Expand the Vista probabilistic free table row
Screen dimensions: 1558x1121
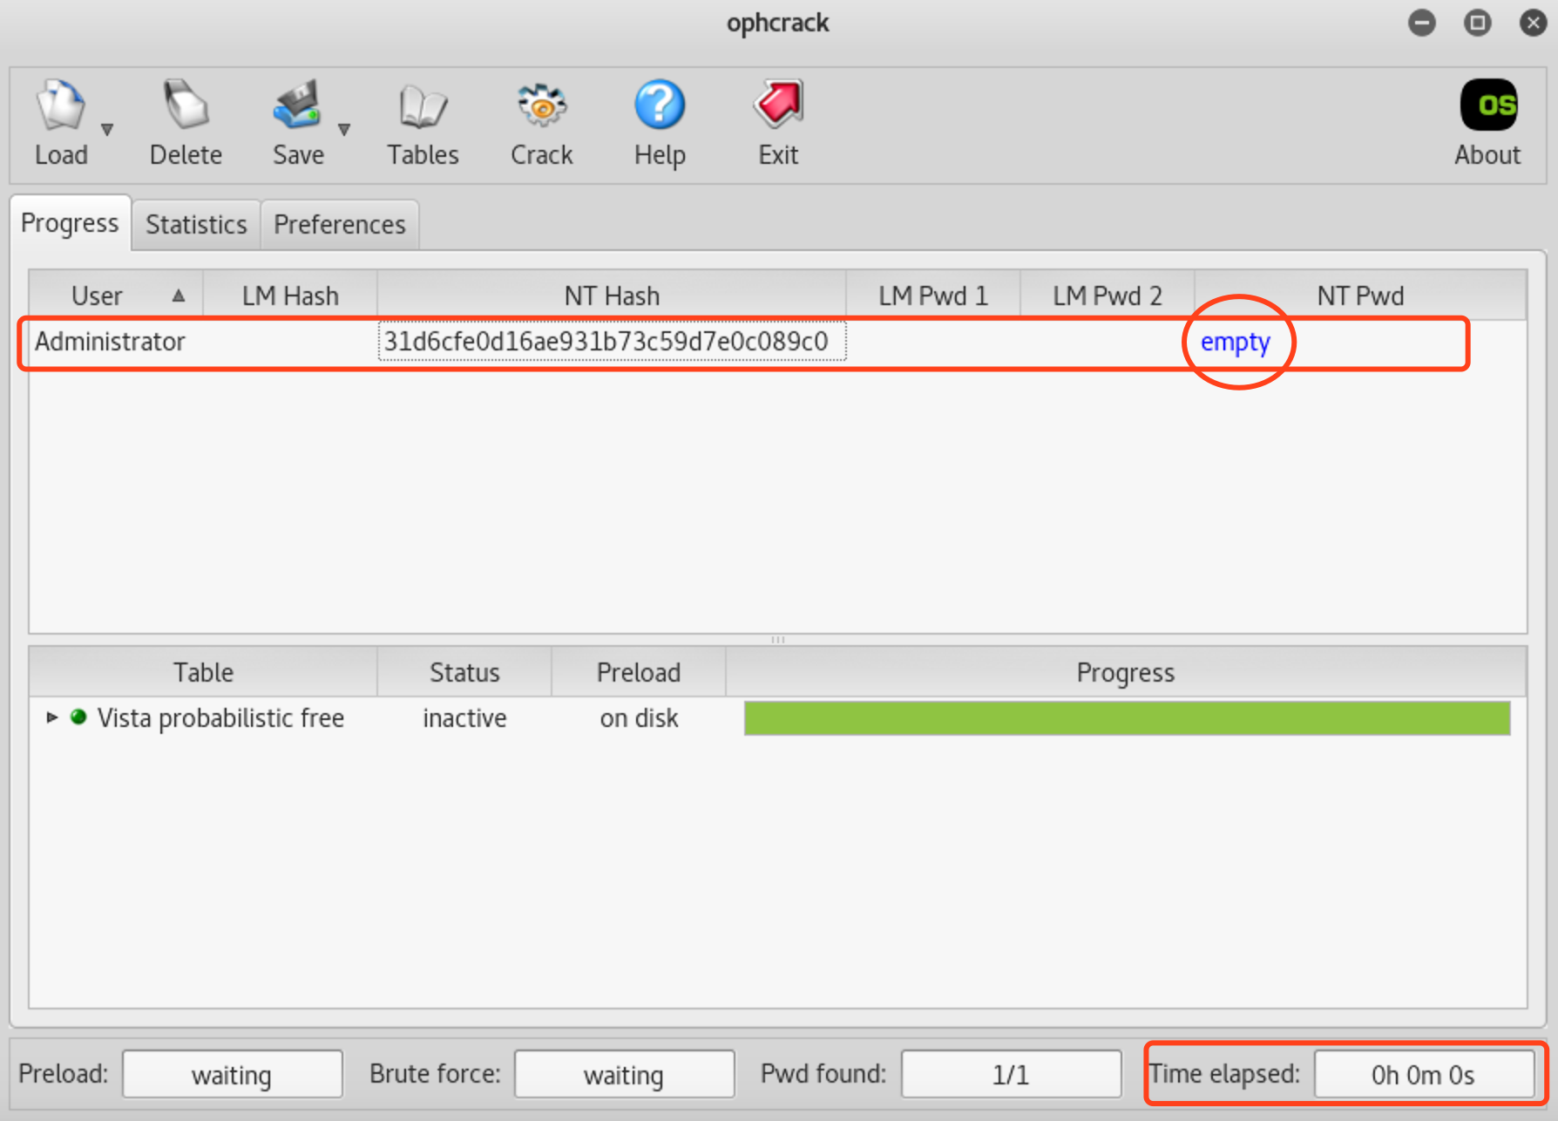(x=52, y=717)
